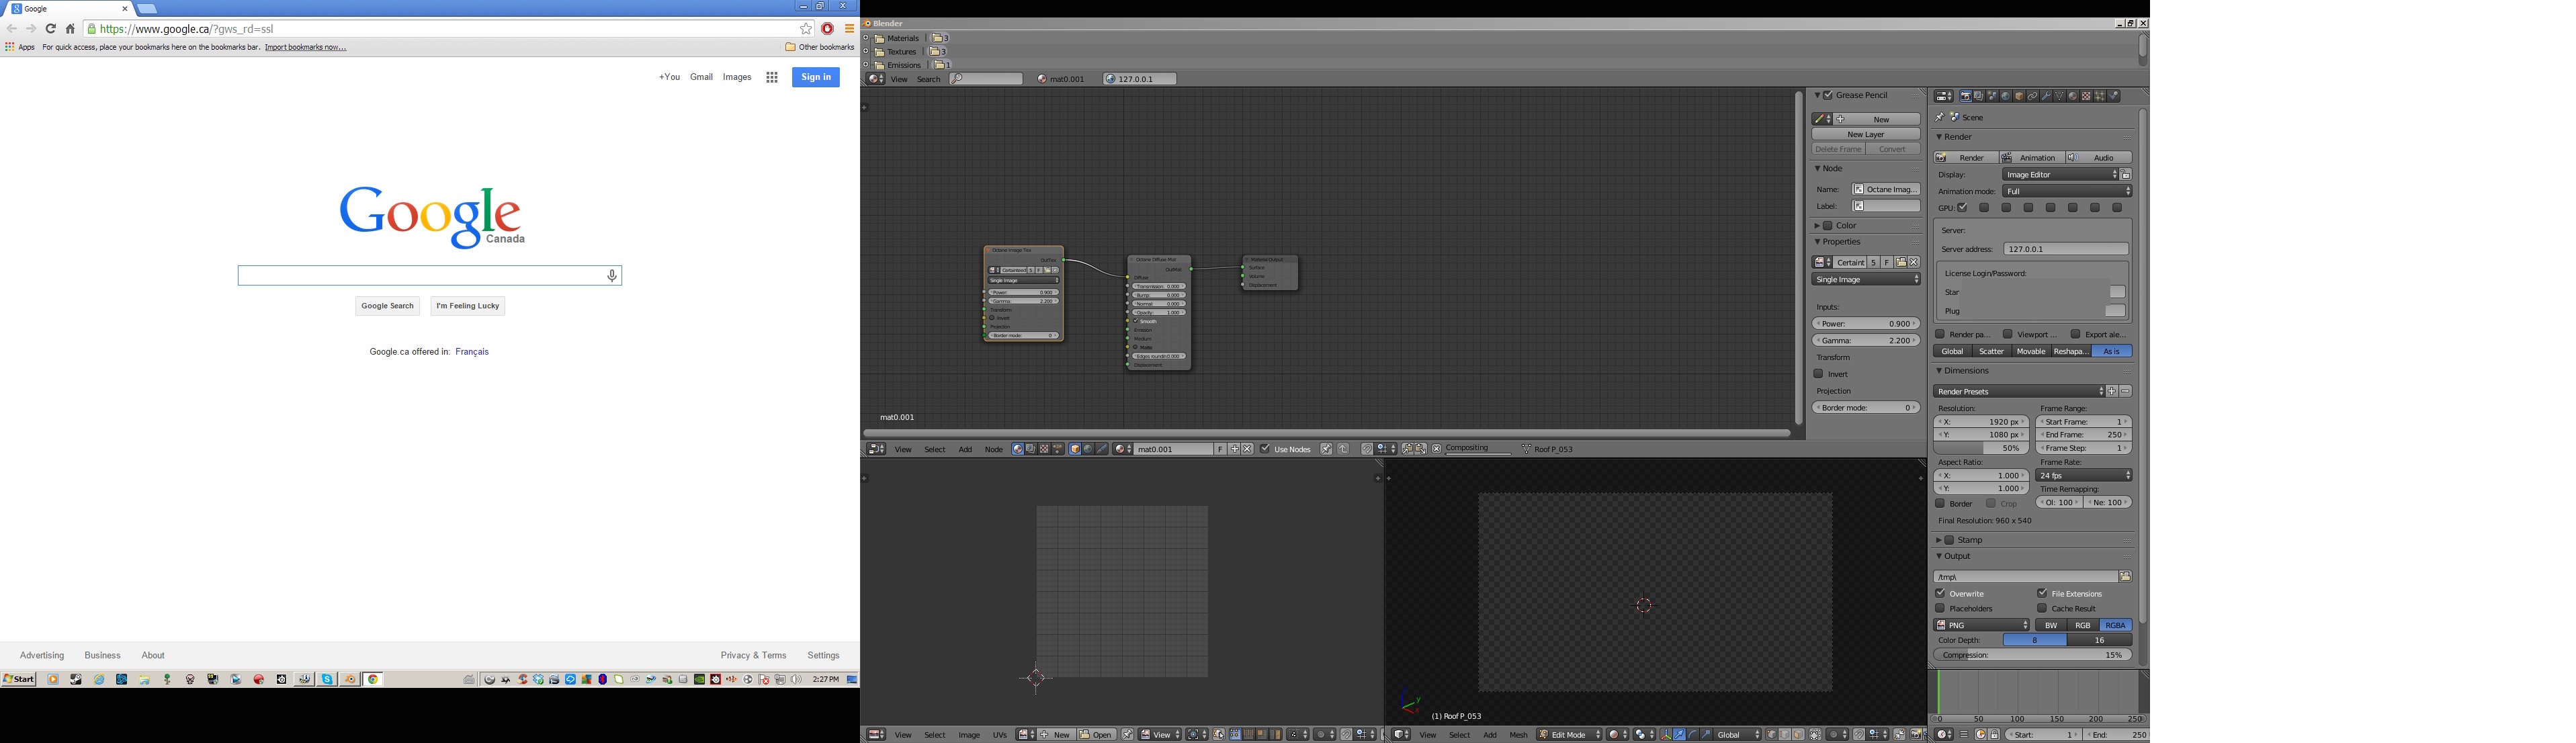Click the Google apps grid icon

772,77
